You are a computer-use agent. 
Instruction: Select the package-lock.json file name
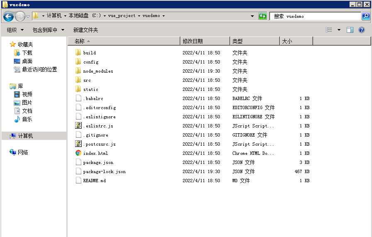click(105, 171)
